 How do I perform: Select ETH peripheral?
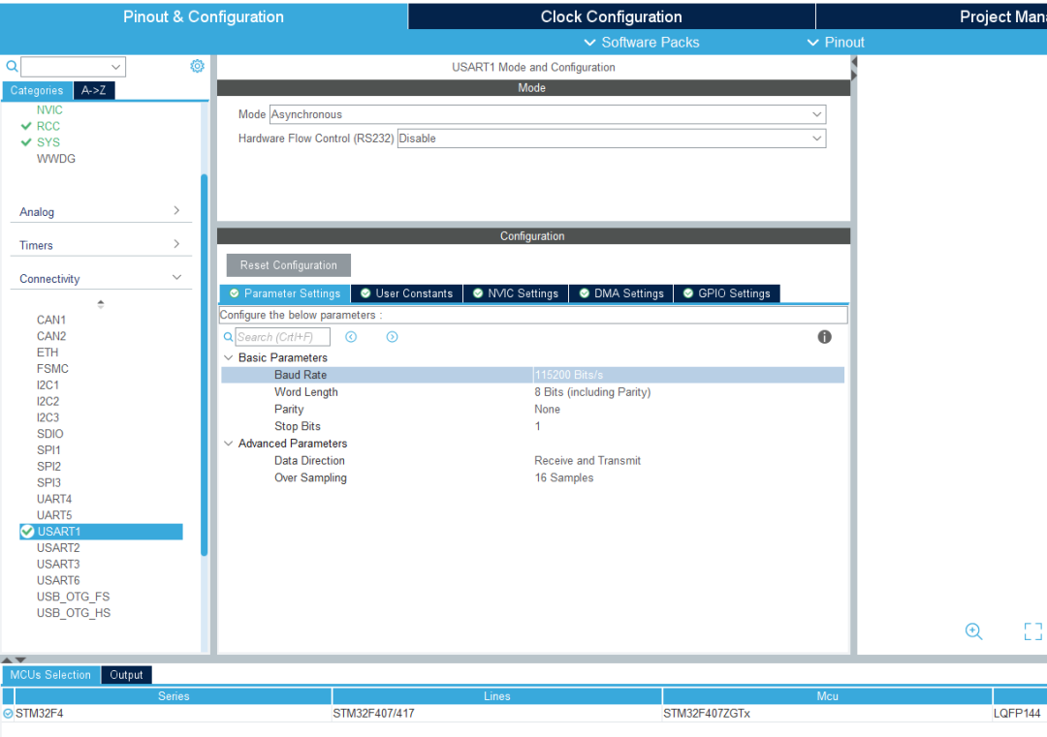(x=48, y=353)
